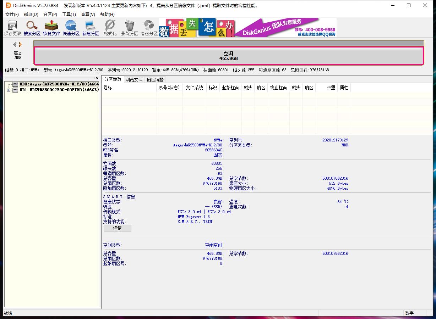Open the 搜索分区 search partition tool
This screenshot has height=319, width=436.
click(x=32, y=28)
